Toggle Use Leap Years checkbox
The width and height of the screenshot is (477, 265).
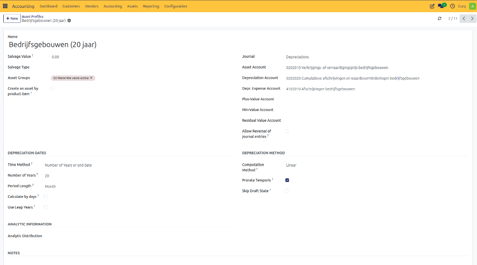tap(46, 208)
